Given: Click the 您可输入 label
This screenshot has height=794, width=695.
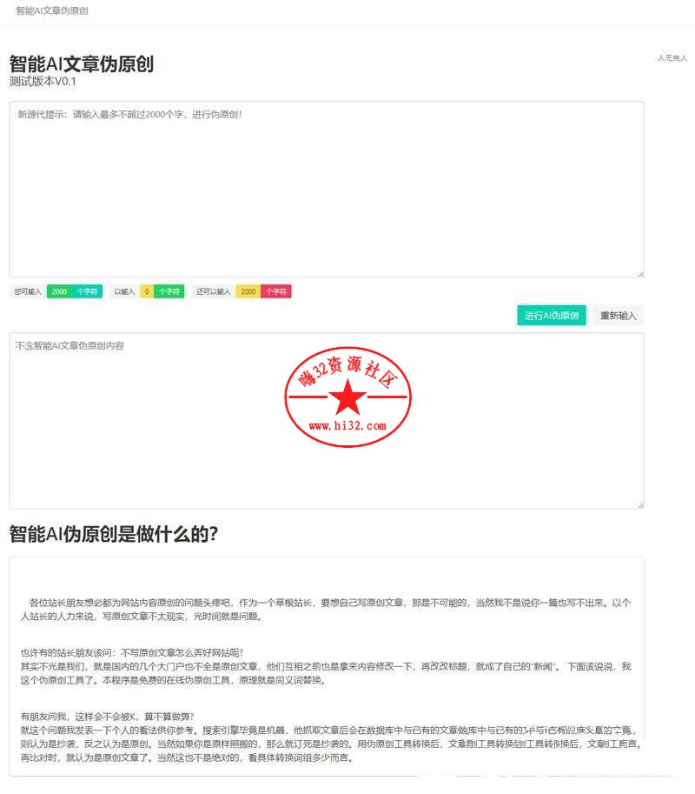Looking at the screenshot, I should point(28,291).
